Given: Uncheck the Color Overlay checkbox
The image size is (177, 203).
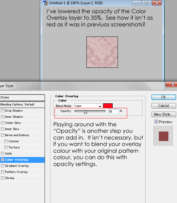Looking at the screenshot, I should [x=2, y=160].
